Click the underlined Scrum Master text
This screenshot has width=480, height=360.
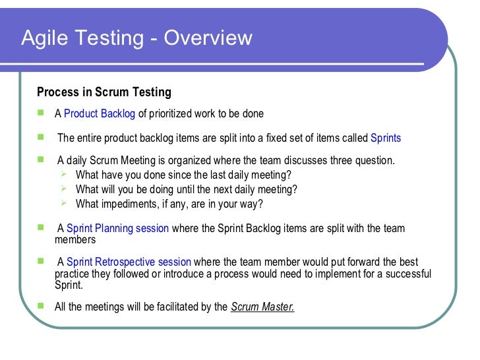point(262,307)
